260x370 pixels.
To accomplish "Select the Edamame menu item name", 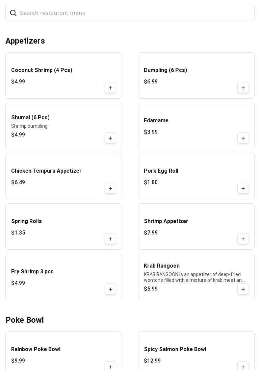I will point(156,121).
